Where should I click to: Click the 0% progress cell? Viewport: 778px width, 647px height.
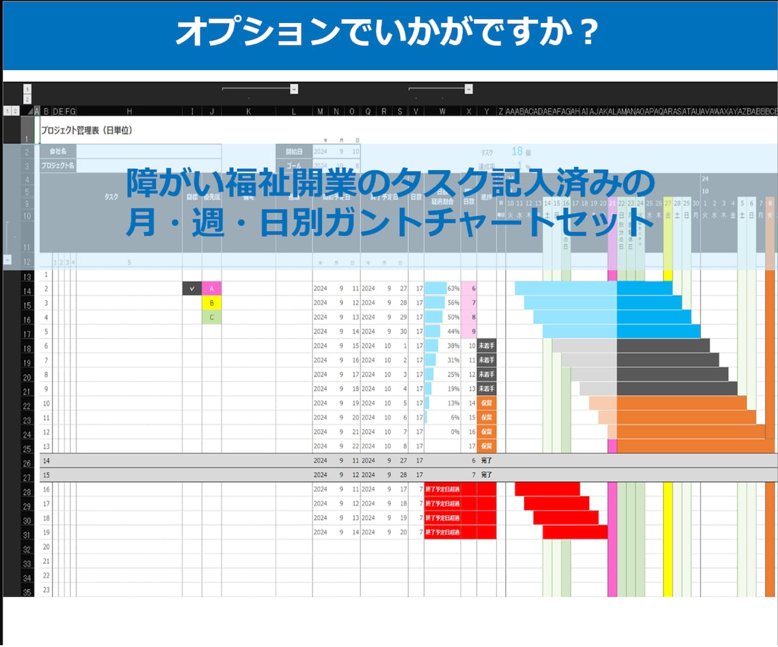coord(443,432)
